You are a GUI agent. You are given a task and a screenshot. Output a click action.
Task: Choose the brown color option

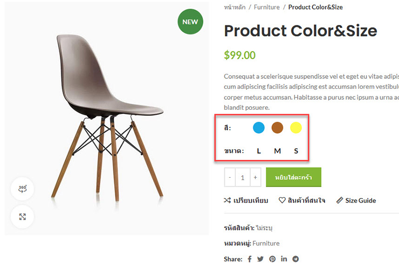point(277,128)
